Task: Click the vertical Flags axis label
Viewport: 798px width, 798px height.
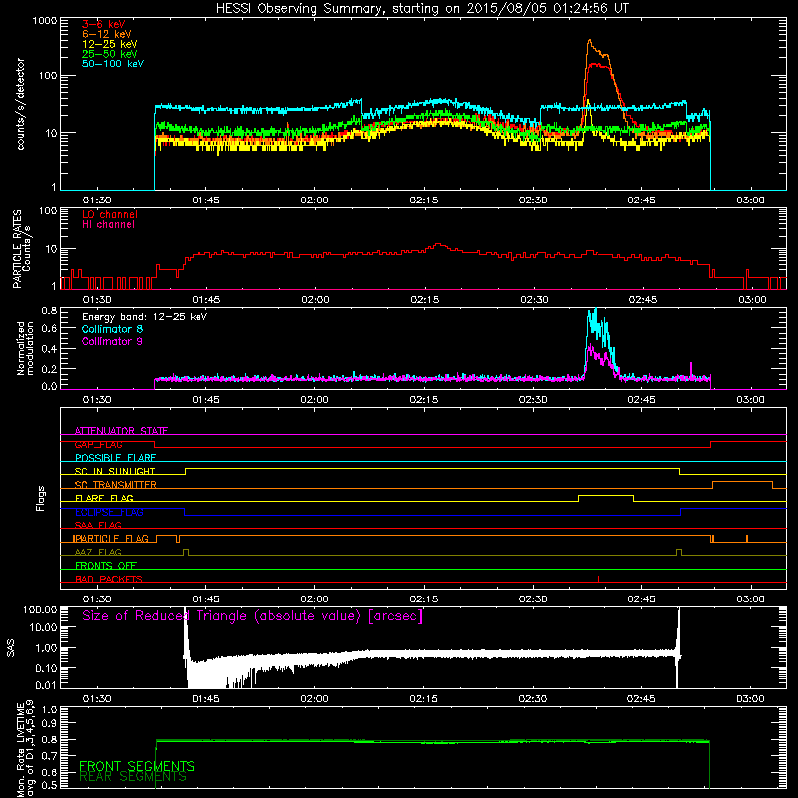Action: pyautogui.click(x=41, y=498)
